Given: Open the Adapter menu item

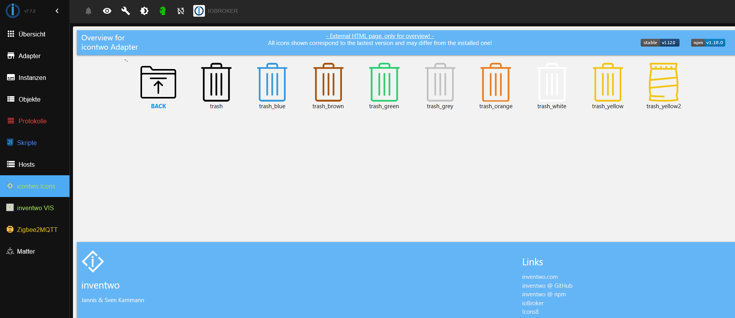Looking at the screenshot, I should coord(29,56).
